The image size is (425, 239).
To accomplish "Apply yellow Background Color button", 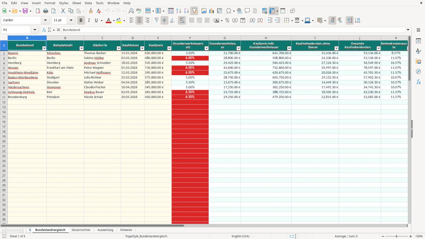I will 119,21.
